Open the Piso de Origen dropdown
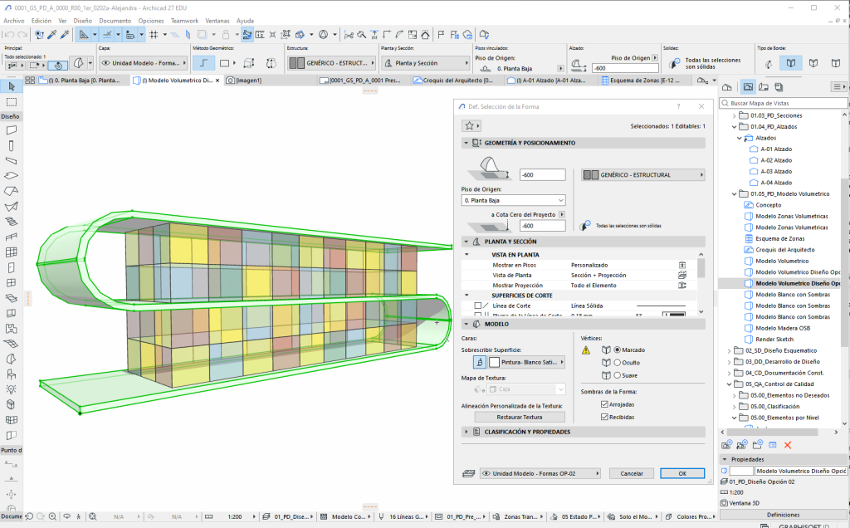Viewport: 850px width, 528px height. [x=513, y=200]
